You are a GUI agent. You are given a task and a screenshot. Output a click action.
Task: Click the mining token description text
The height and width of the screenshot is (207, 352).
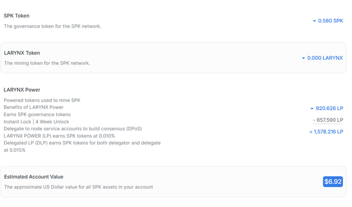(47, 63)
